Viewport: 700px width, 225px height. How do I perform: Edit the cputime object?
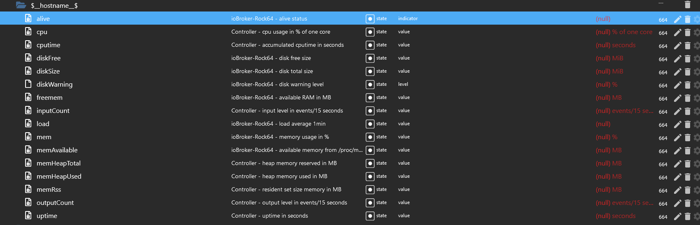[677, 46]
